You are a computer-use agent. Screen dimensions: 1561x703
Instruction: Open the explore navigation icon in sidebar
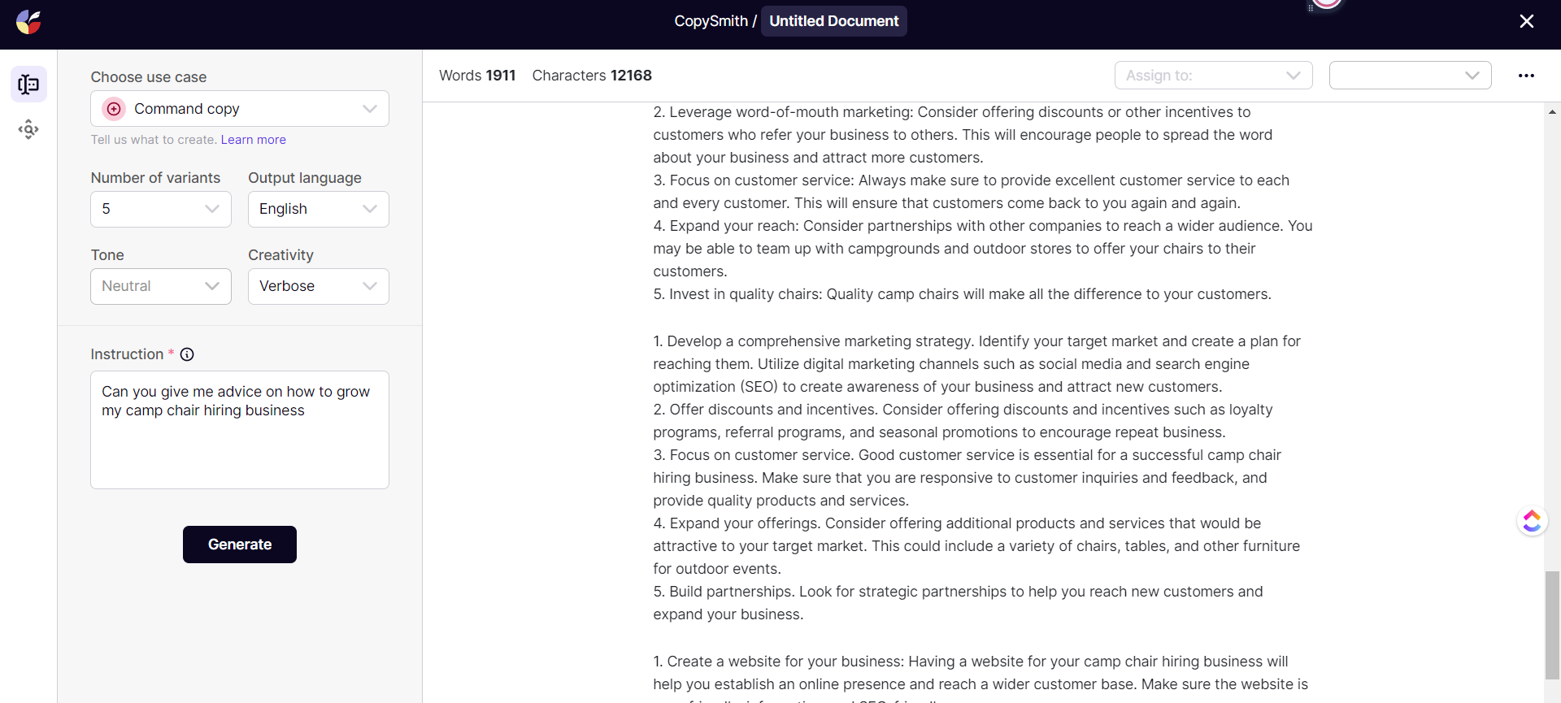click(x=28, y=128)
